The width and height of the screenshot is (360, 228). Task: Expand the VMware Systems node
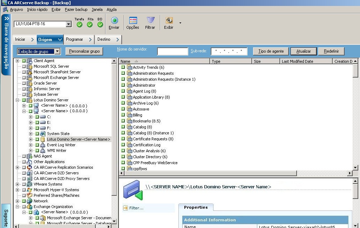coord(17,184)
